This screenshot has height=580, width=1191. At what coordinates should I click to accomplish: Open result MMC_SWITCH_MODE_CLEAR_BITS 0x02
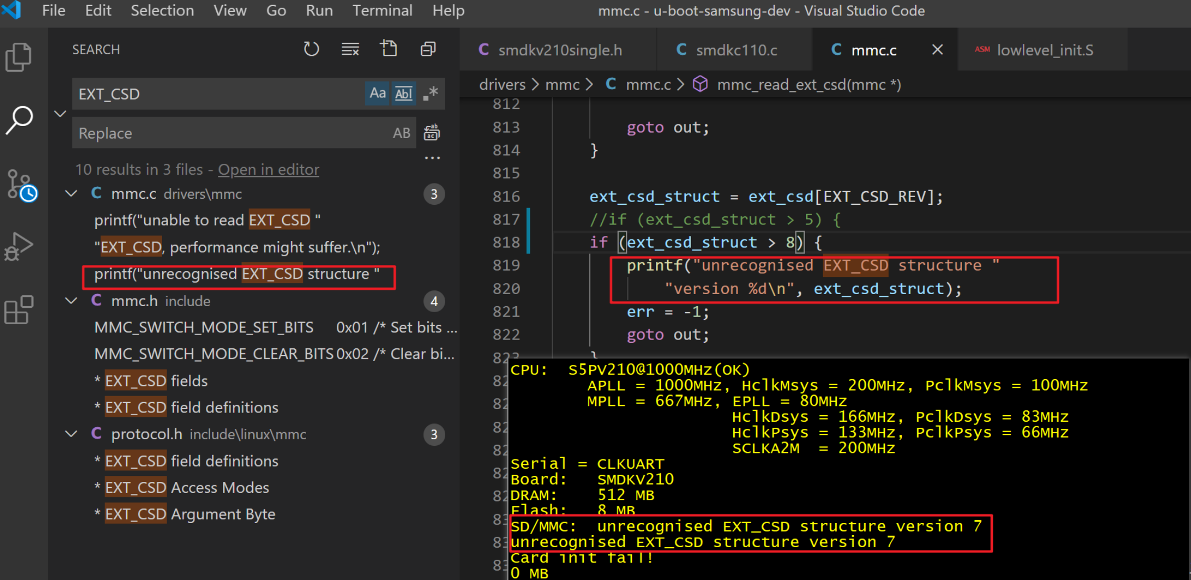click(274, 354)
